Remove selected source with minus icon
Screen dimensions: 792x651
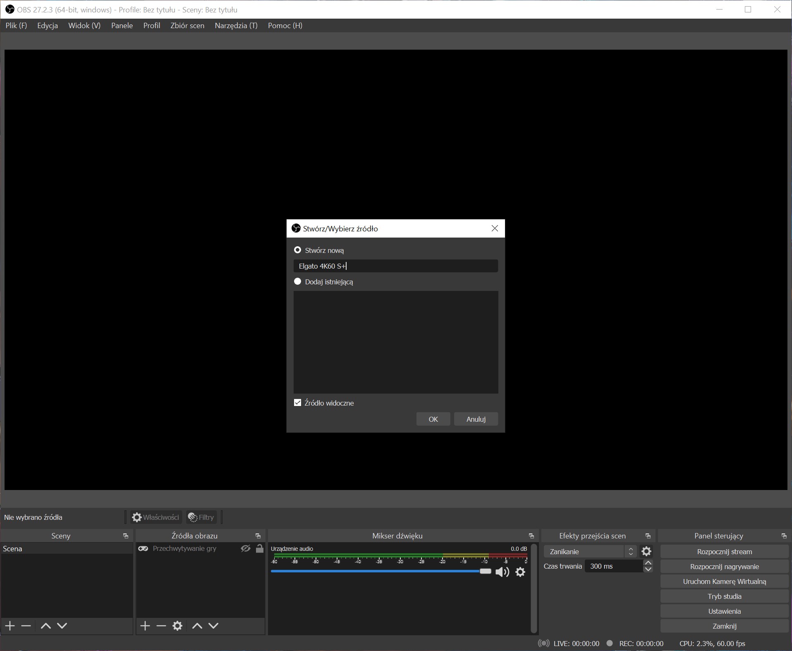161,625
